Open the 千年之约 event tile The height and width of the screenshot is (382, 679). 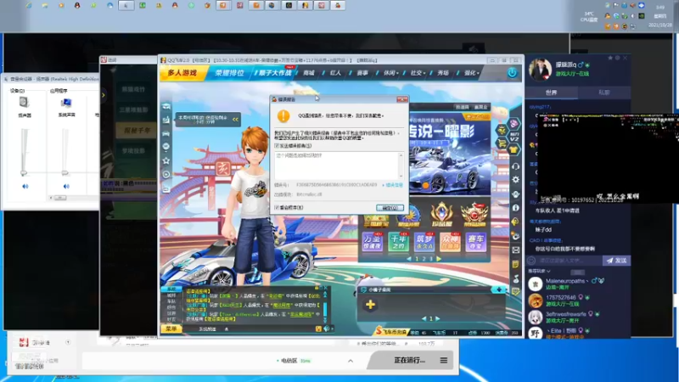[x=398, y=242]
